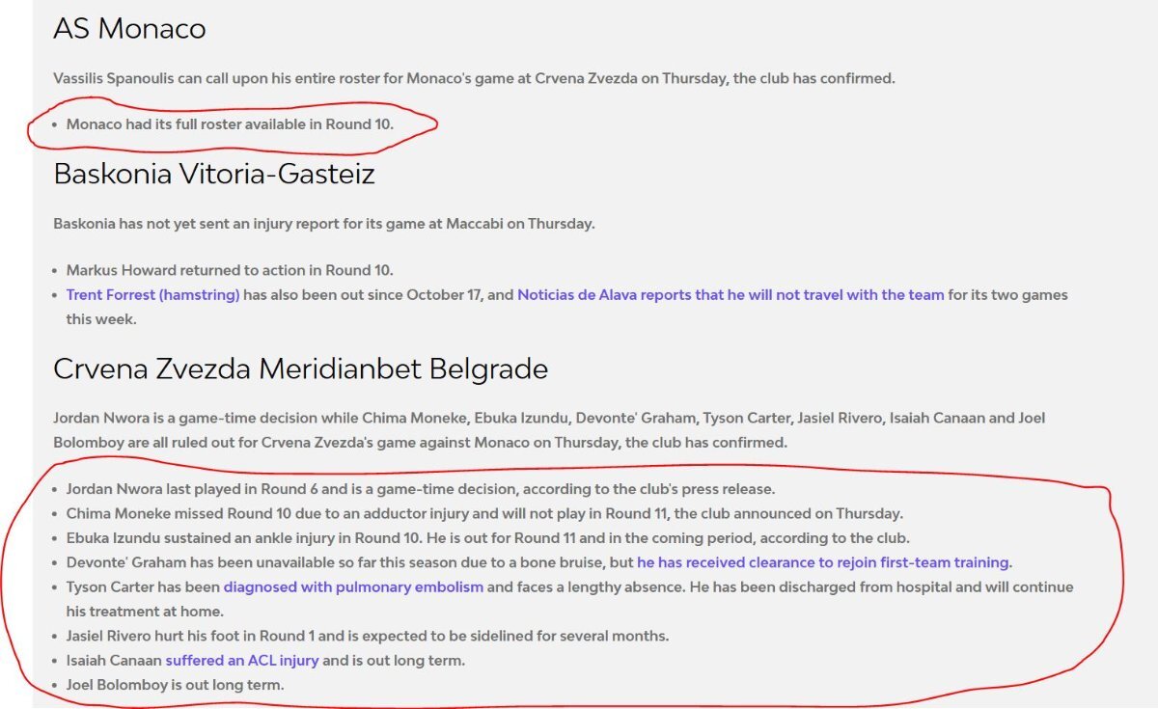Viewport: 1158px width, 709px height.
Task: Follow the suffered an ACL injury link
Action: [241, 661]
